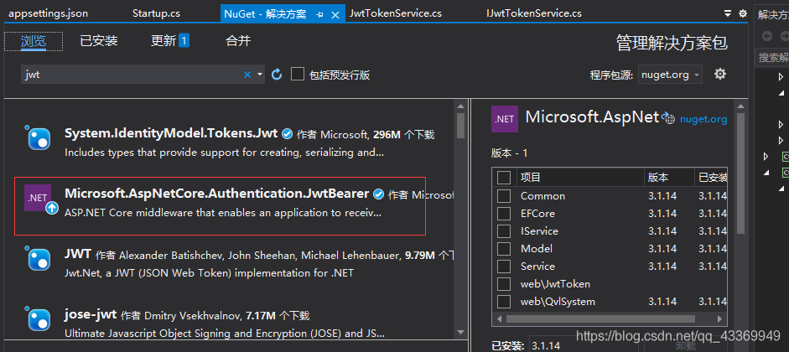This screenshot has height=352, width=789.
Task: Click project table left scroll arrow
Action: coord(500,318)
